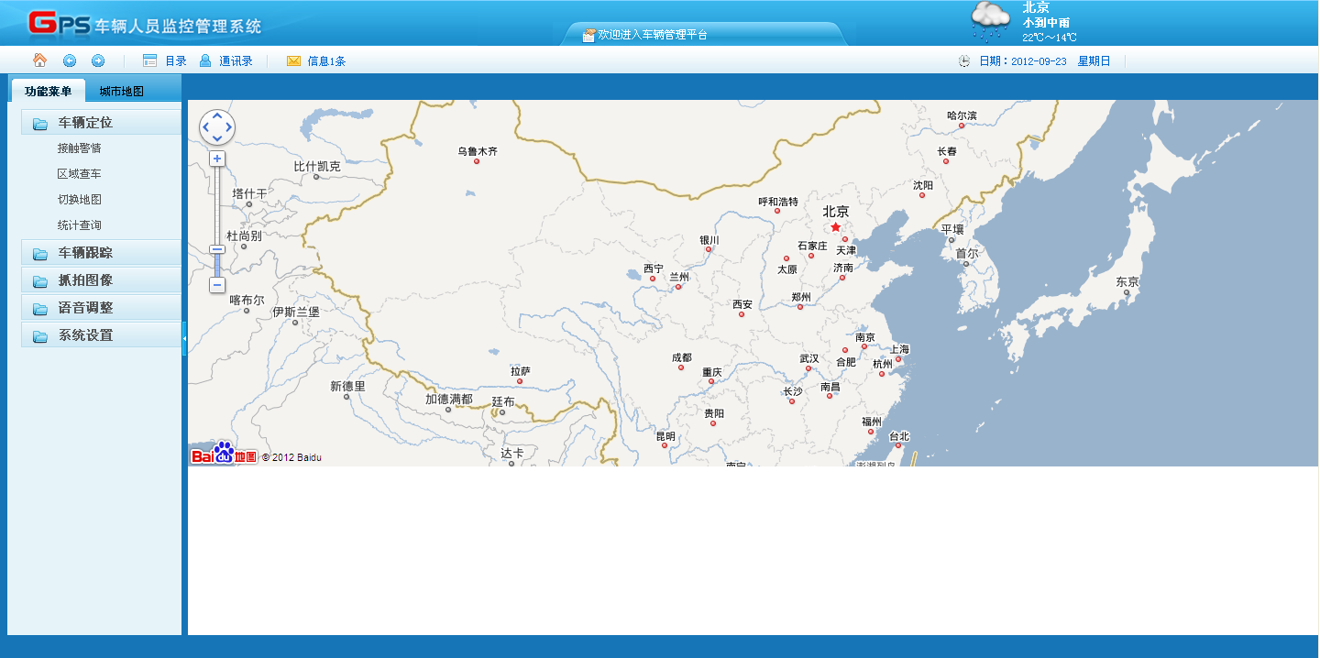Click the 乌鲁木齐 city marker on map
The image size is (1320, 658).
477,161
